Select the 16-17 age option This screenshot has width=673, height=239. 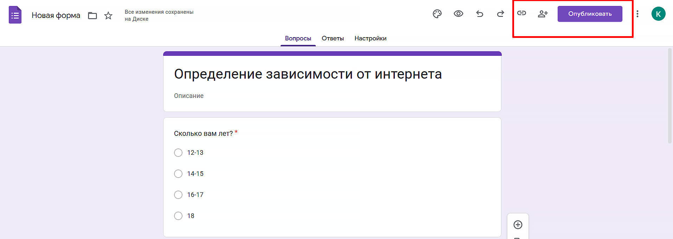[x=178, y=195]
